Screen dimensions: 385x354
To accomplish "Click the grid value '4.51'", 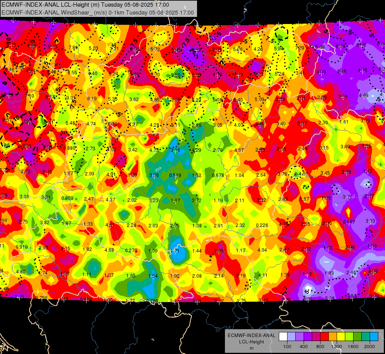I will pos(303,174).
